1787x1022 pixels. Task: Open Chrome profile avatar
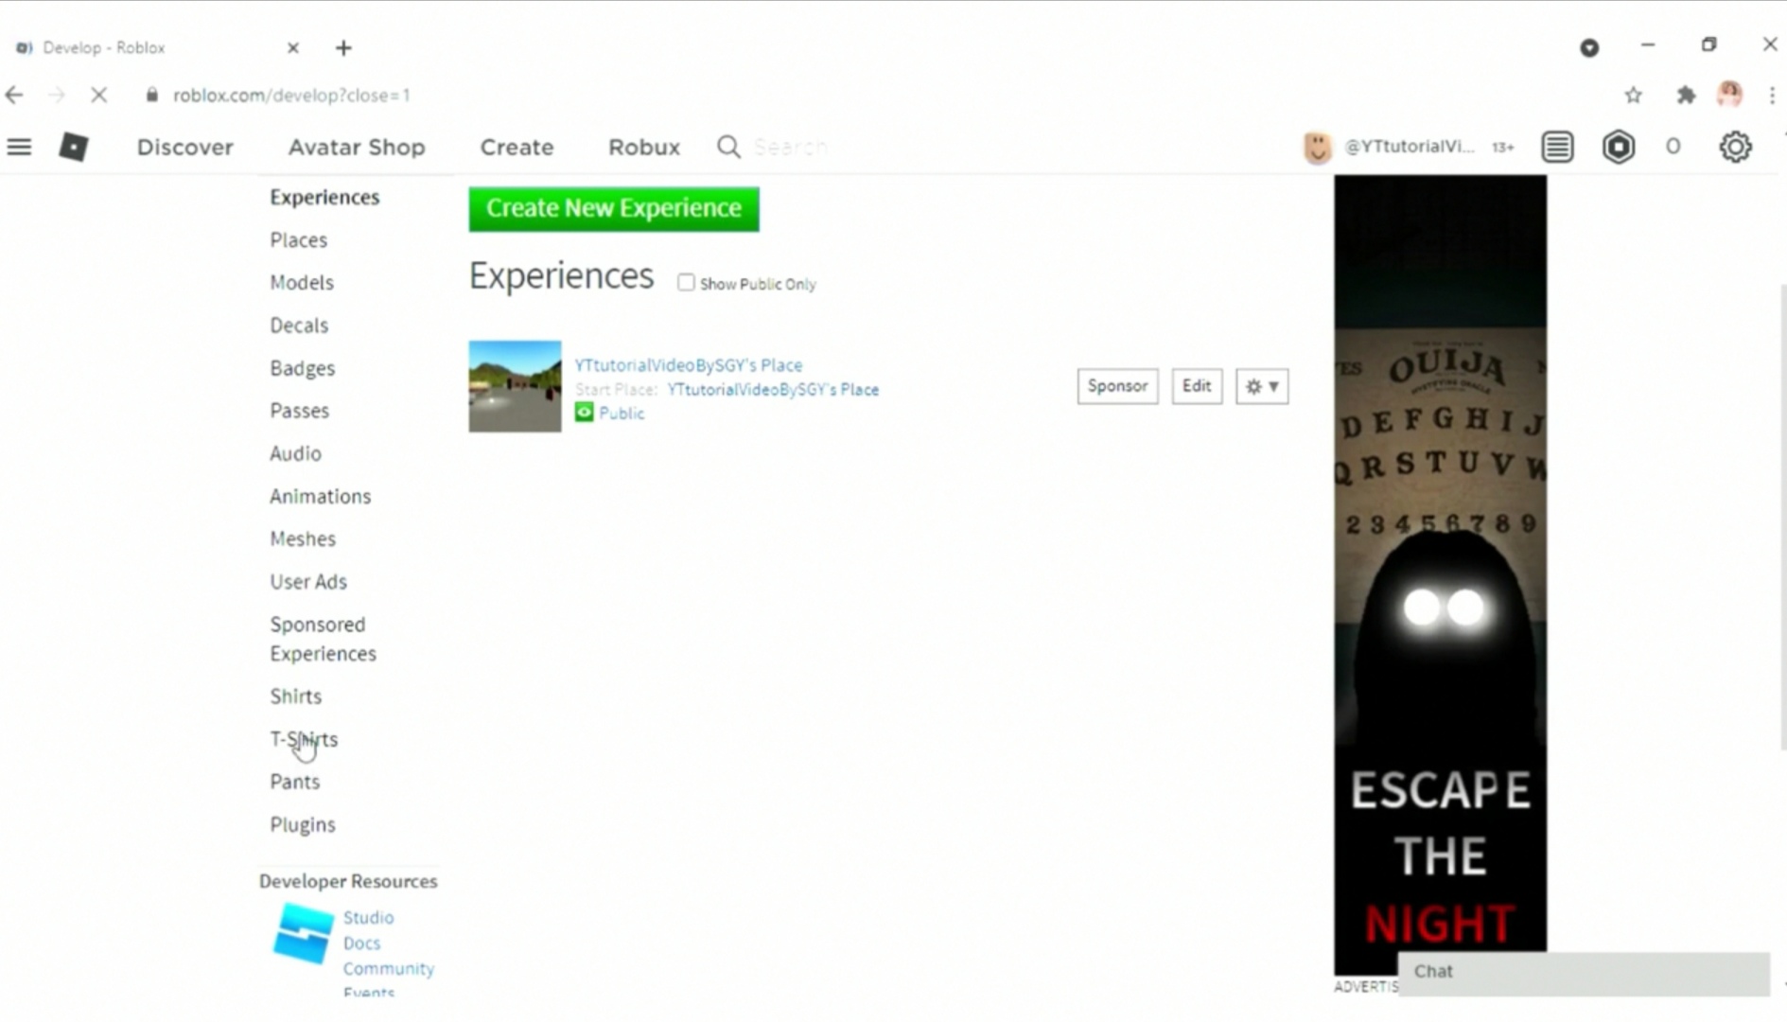click(1730, 94)
